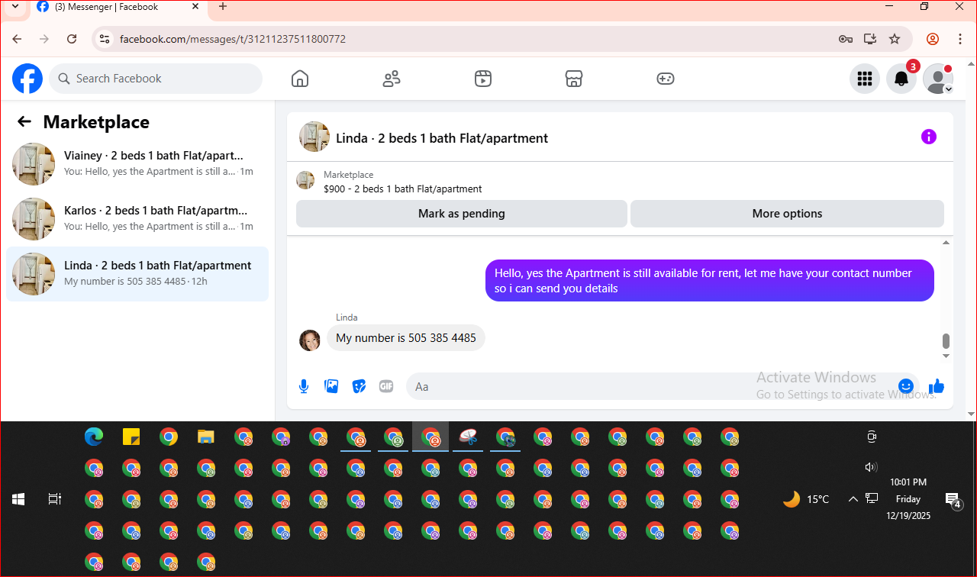
Task: Open Windows Start menu
Action: (18, 499)
